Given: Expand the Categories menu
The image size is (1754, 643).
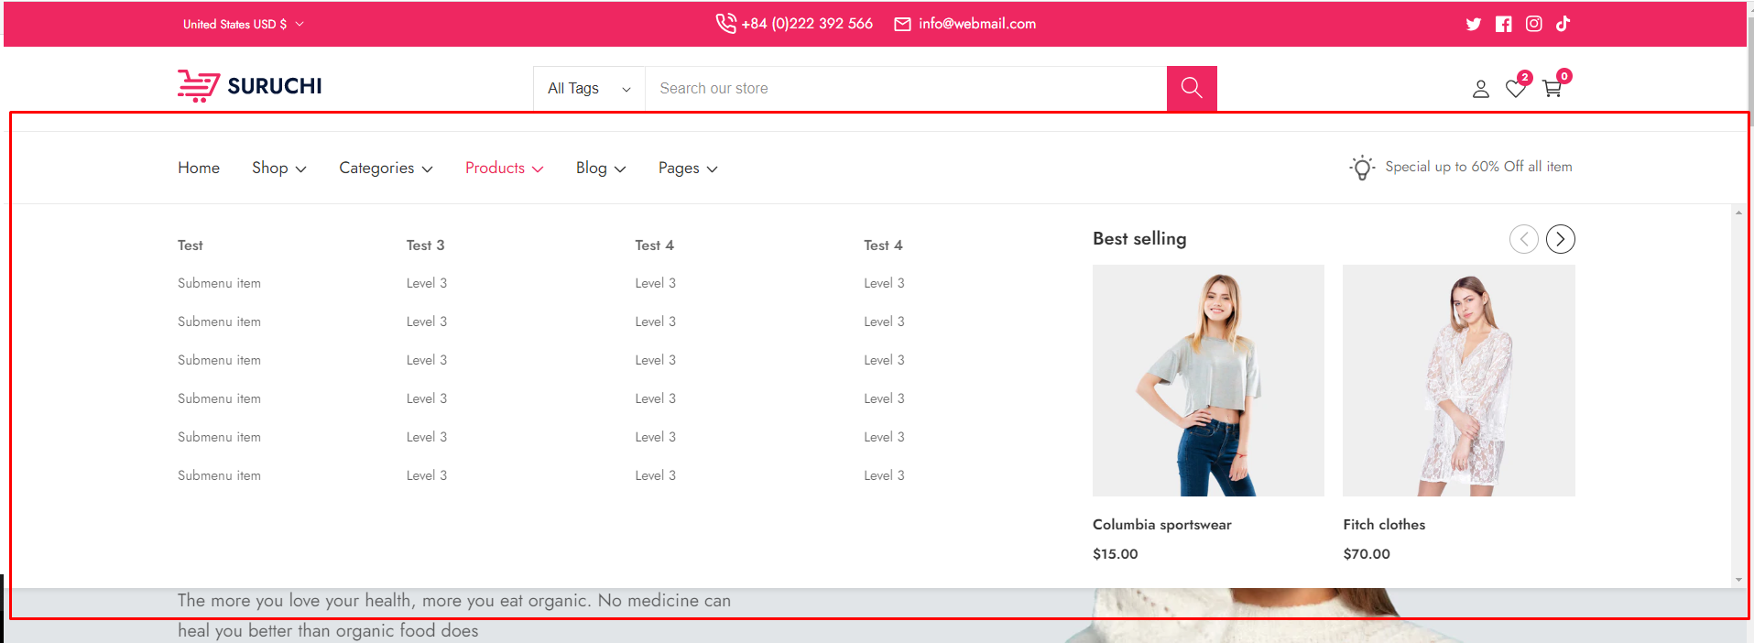Looking at the screenshot, I should pyautogui.click(x=385, y=169).
